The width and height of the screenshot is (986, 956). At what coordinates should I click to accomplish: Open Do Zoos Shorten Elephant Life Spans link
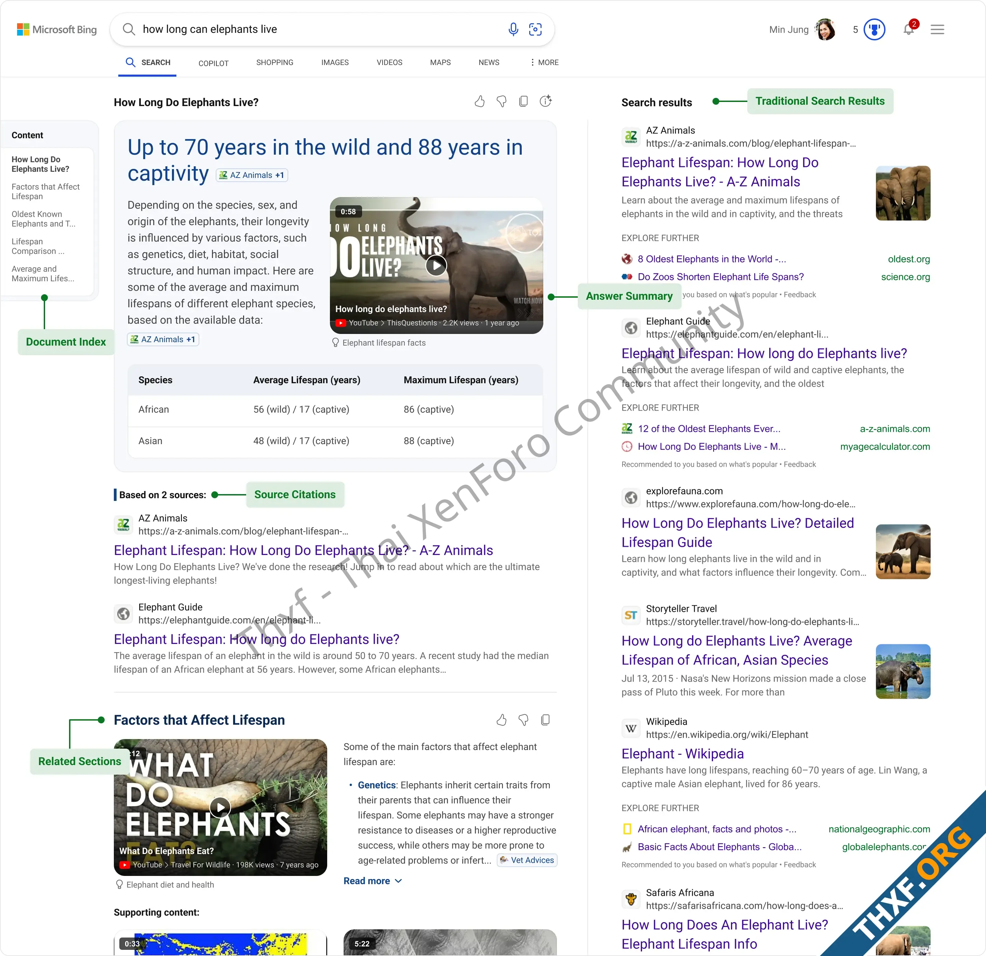tap(720, 277)
